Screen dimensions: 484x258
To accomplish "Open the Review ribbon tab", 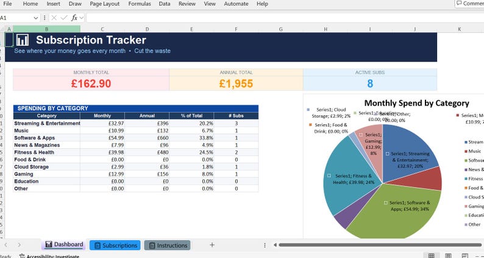I will pos(187,4).
